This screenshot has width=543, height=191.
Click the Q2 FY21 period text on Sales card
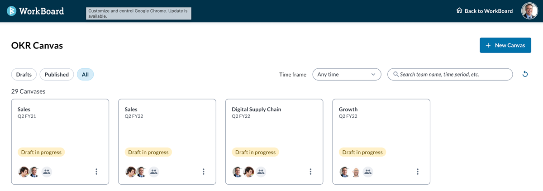[x=27, y=116]
